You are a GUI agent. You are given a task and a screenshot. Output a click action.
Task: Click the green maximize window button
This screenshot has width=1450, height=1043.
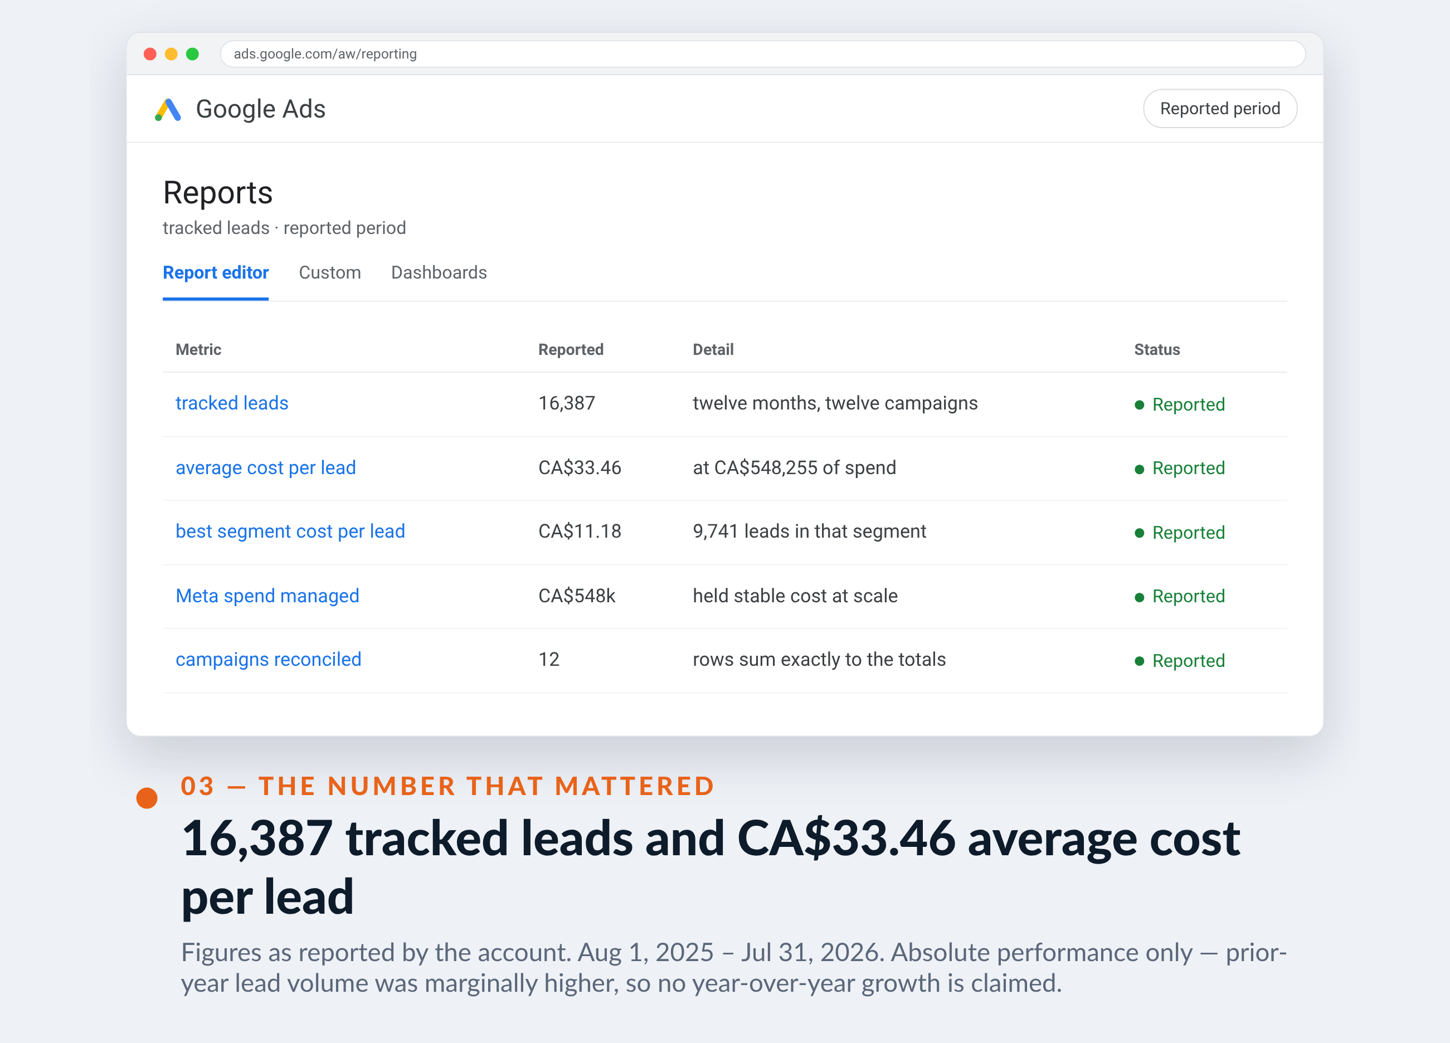[192, 55]
